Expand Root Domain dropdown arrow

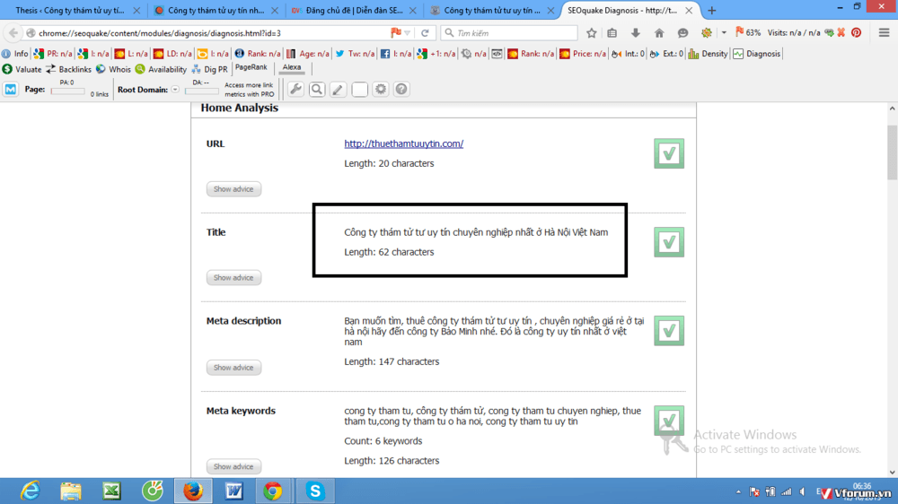pyautogui.click(x=175, y=90)
